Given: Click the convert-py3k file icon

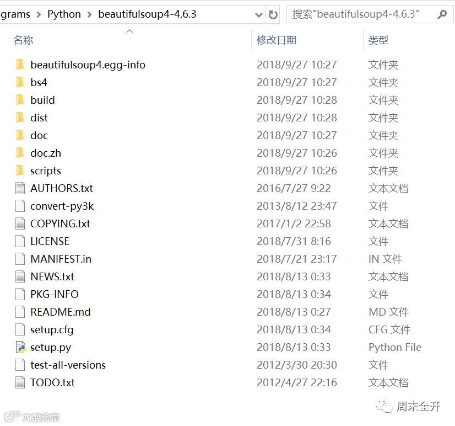Looking at the screenshot, I should 20,206.
